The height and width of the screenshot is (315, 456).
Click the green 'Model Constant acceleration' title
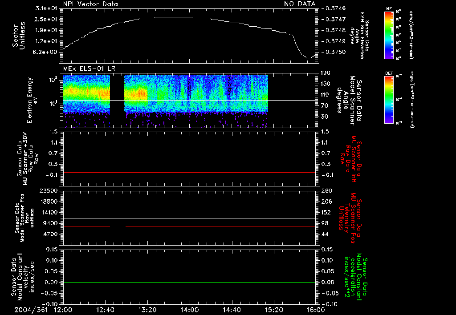click(x=356, y=278)
